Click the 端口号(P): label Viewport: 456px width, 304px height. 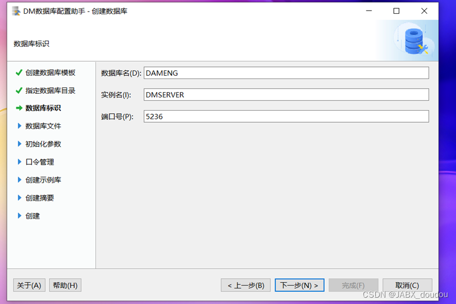point(117,116)
